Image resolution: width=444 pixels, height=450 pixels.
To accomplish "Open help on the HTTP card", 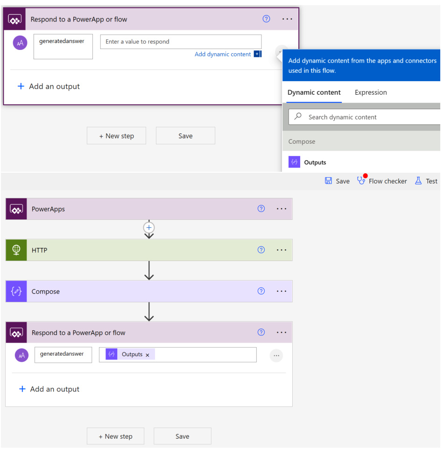I will (x=261, y=250).
